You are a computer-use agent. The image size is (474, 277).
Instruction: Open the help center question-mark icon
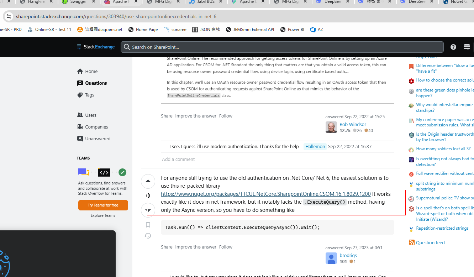coord(453,47)
